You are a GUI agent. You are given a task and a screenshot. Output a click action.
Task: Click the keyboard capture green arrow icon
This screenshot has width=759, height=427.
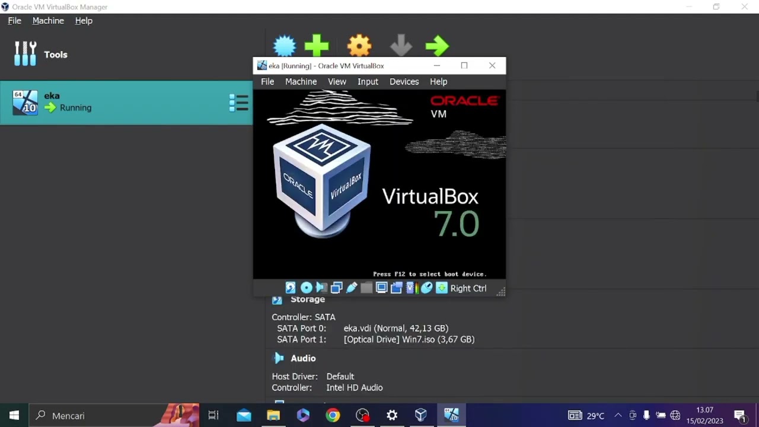click(442, 288)
